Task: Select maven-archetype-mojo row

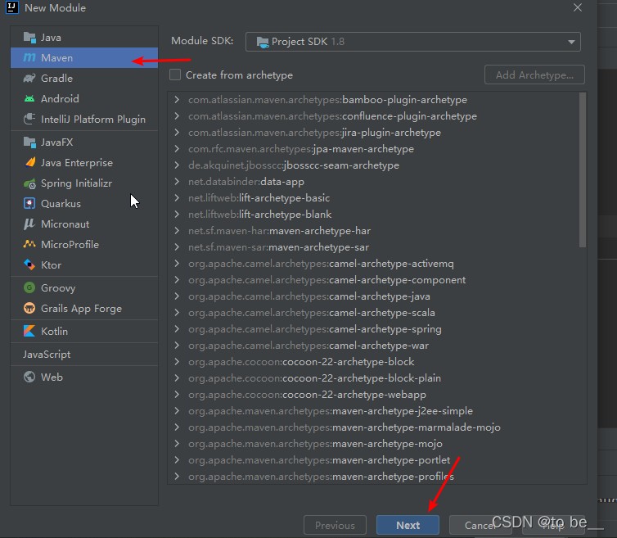Action: (373, 444)
